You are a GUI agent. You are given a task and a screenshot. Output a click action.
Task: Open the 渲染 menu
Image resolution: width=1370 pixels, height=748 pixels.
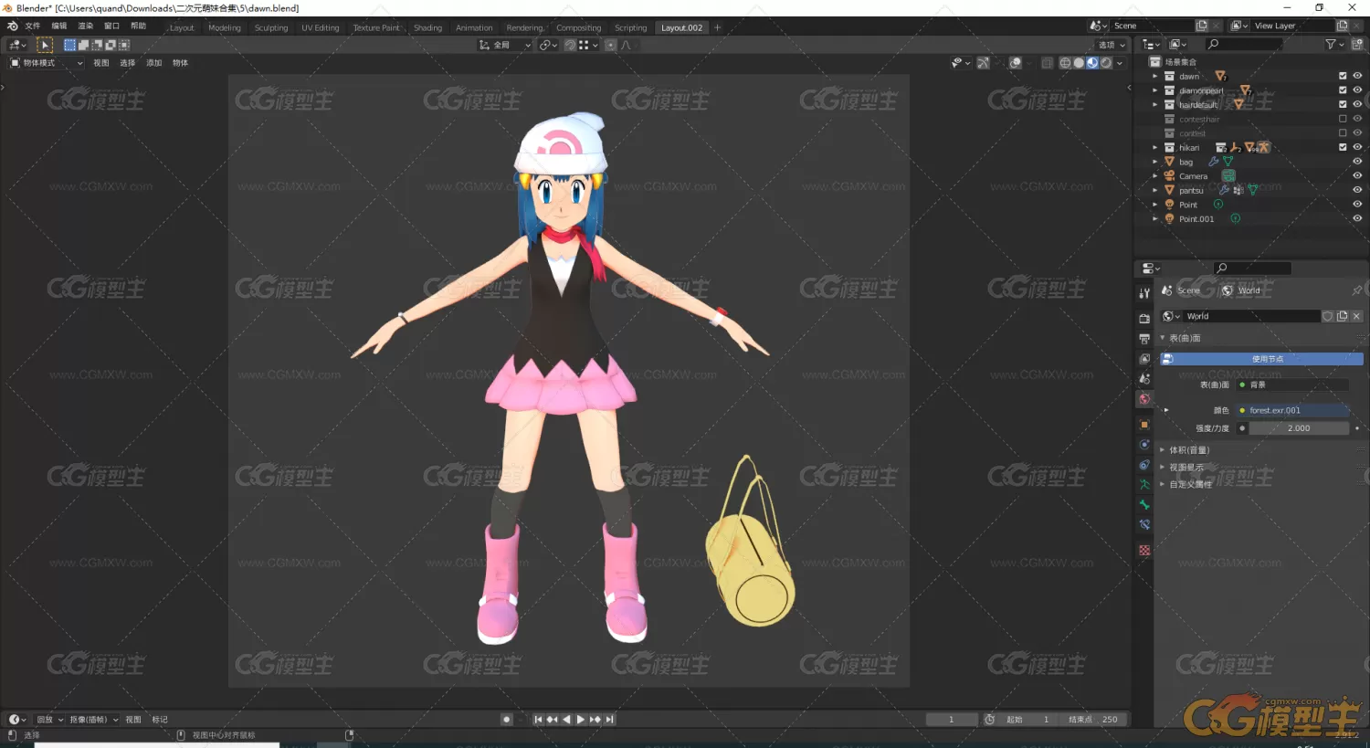(85, 26)
